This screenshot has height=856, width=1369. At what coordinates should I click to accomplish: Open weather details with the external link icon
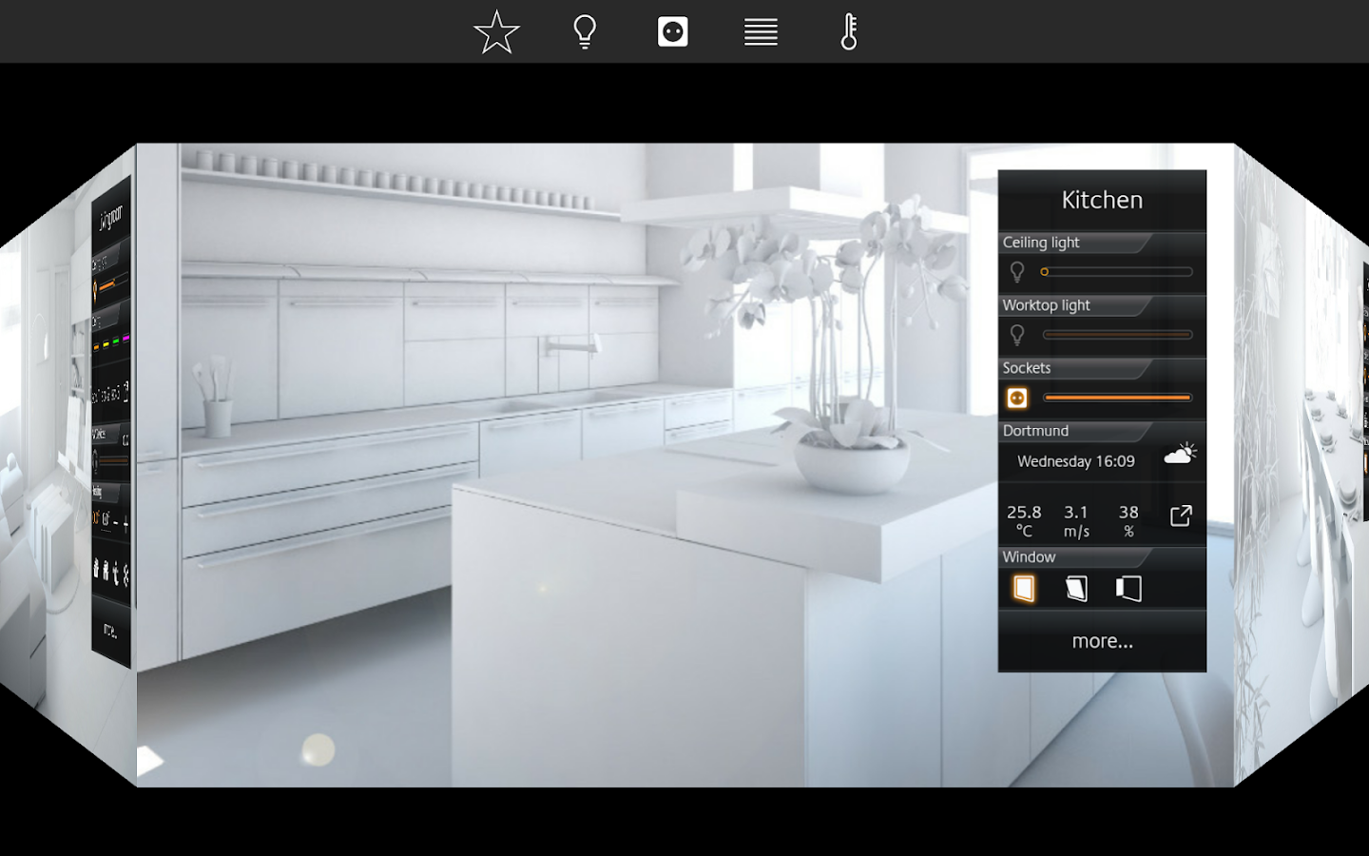click(1181, 516)
